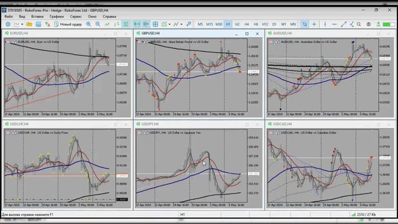Viewport: 398px width, 224px height.
Task: Open the Графики menu
Action: (57, 17)
